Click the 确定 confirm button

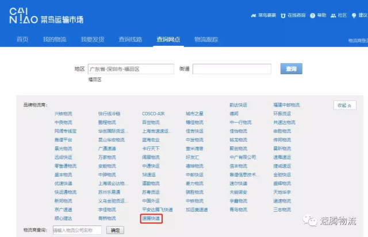(x=115, y=230)
